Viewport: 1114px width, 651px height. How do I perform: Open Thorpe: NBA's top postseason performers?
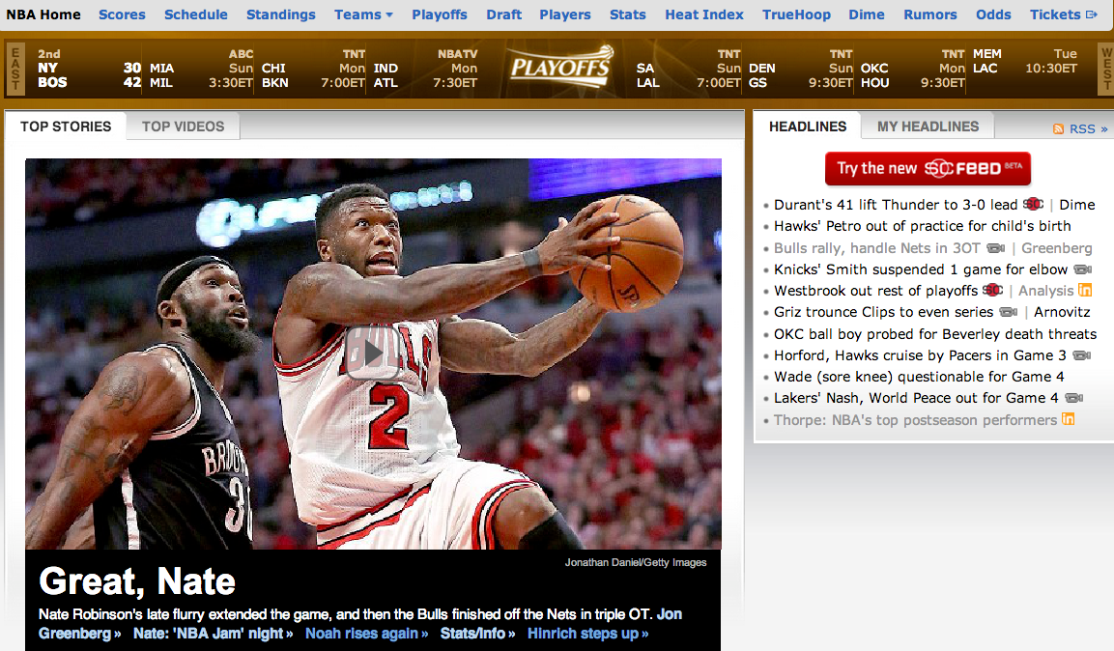coord(915,419)
